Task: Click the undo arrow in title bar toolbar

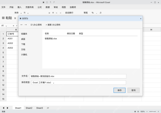Action: coord(51,2)
